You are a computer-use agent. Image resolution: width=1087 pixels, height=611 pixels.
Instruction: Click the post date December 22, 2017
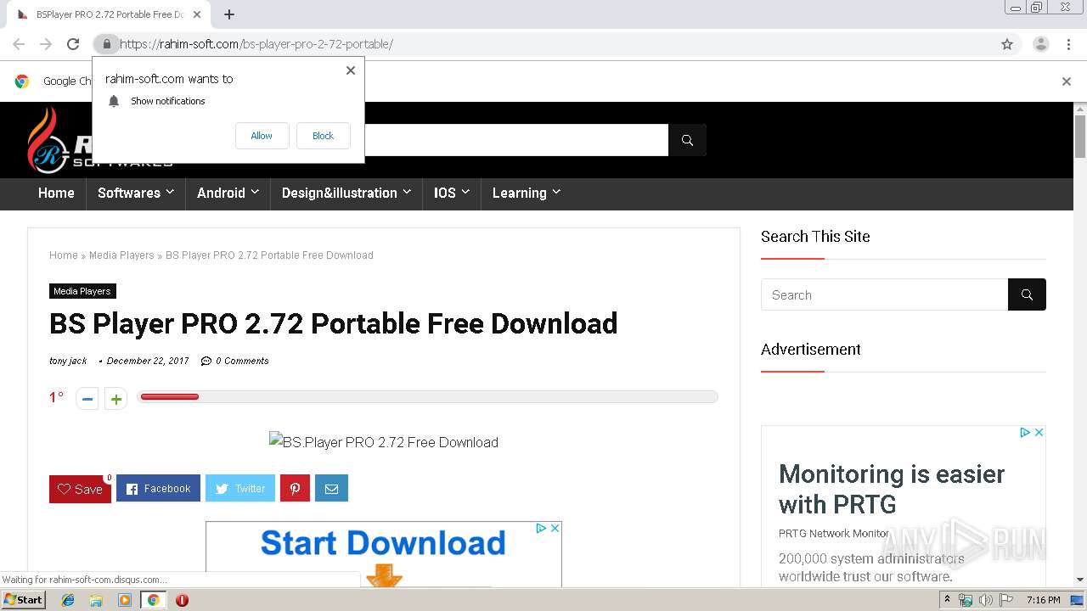pyautogui.click(x=148, y=361)
